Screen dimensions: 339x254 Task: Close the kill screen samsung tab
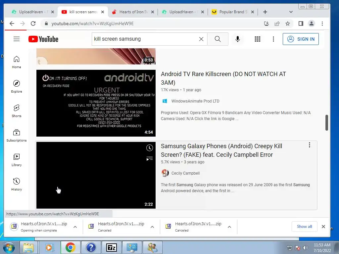point(103,12)
